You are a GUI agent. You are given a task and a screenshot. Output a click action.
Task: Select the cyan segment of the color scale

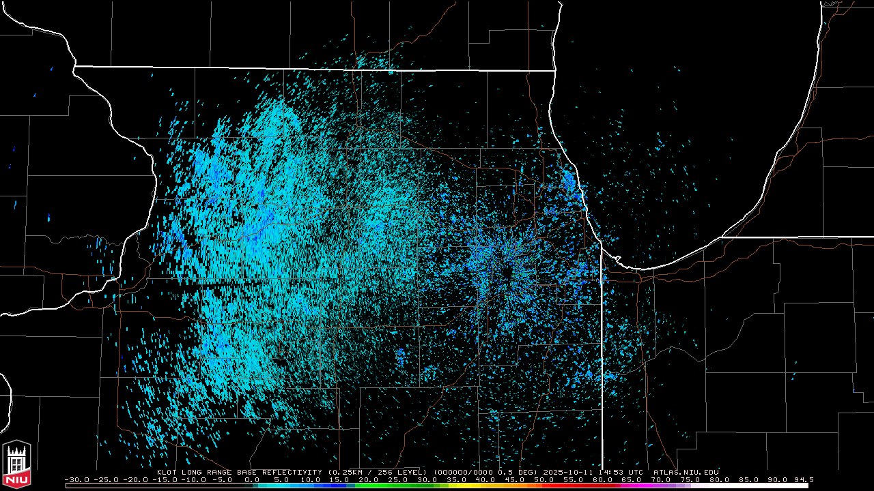click(273, 486)
